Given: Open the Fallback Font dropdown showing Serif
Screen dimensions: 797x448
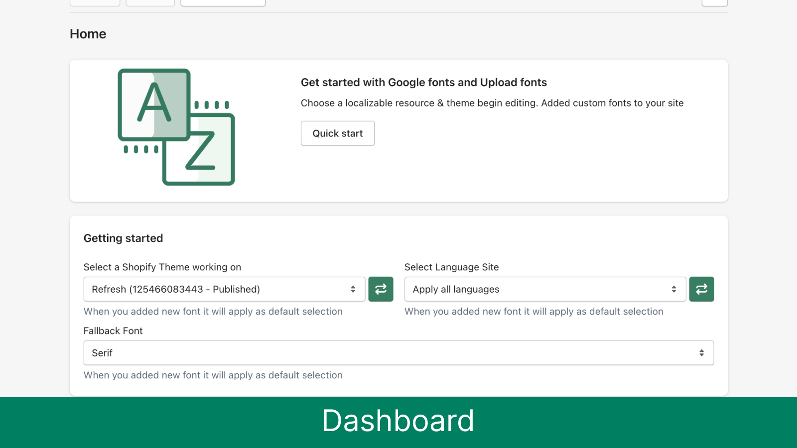Looking at the screenshot, I should click(x=398, y=352).
